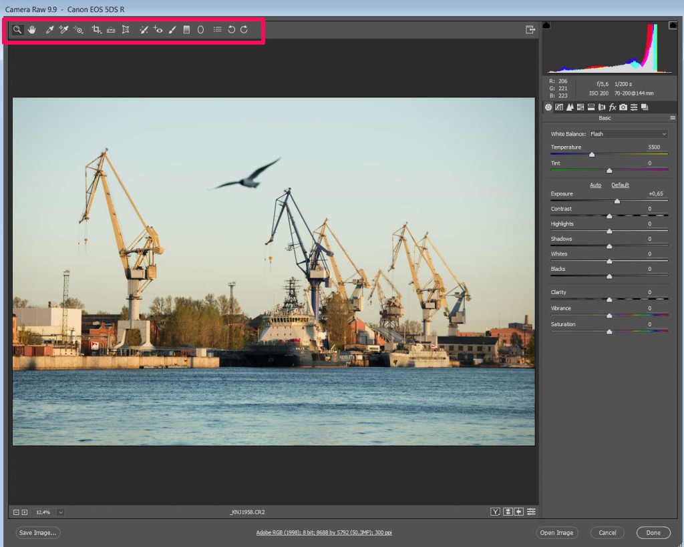684x547 pixels.
Task: Rotate image 90° clockwise
Action: point(244,30)
